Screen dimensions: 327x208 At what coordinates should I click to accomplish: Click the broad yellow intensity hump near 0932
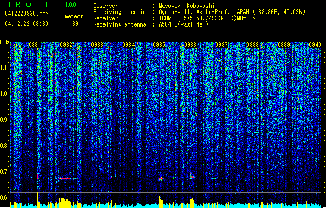(x=64, y=202)
